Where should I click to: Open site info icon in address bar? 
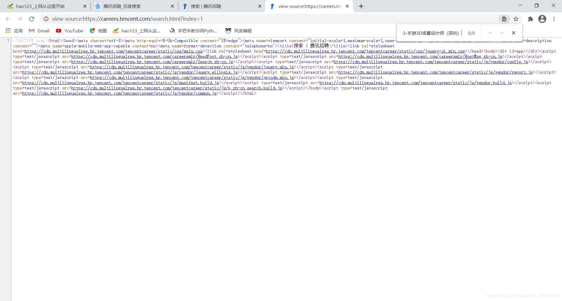(46, 19)
